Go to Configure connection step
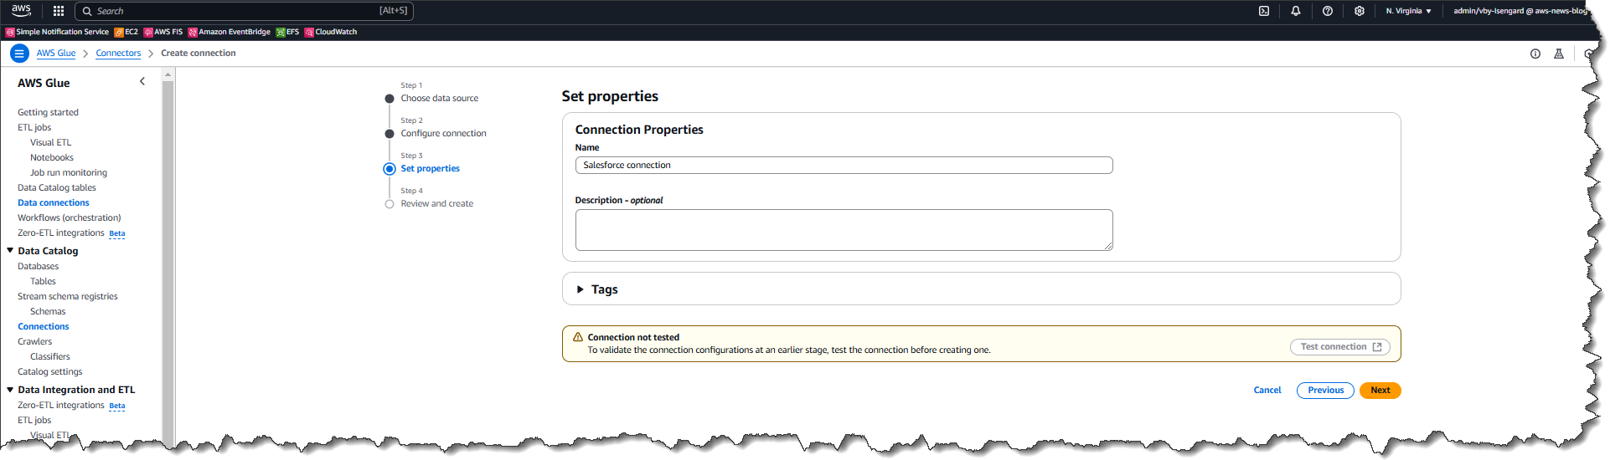The height and width of the screenshot is (460, 1610). click(x=443, y=133)
